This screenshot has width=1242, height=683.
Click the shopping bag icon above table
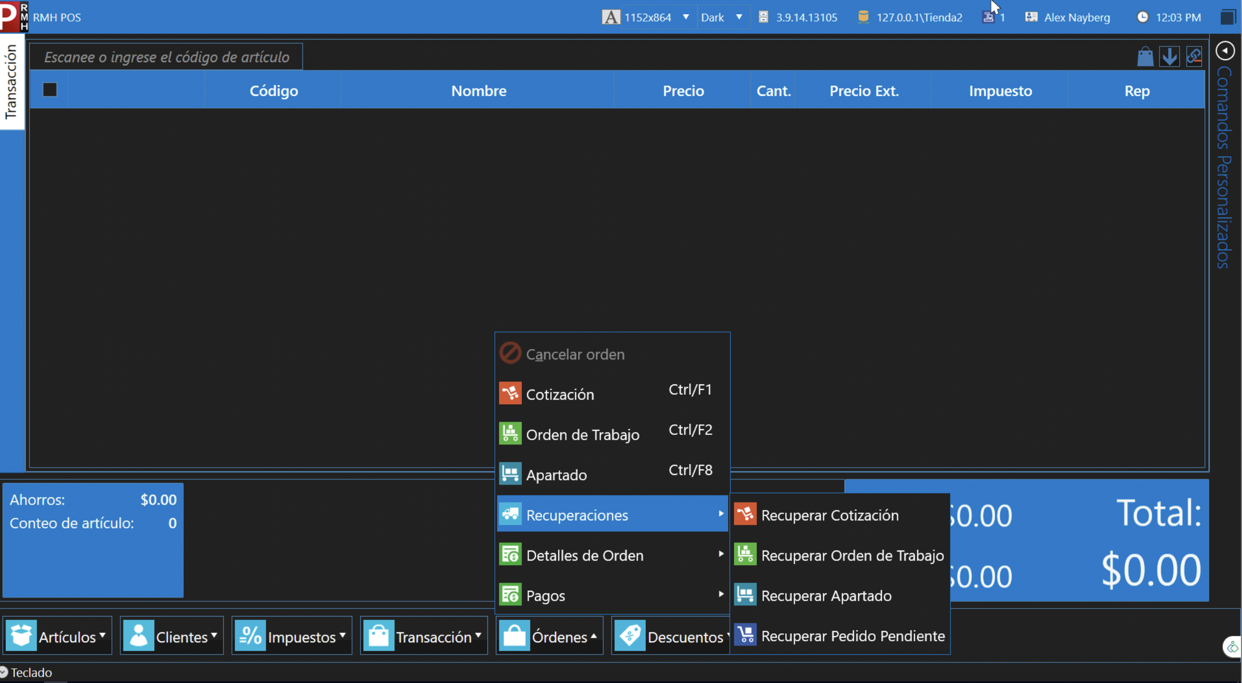pos(1145,56)
